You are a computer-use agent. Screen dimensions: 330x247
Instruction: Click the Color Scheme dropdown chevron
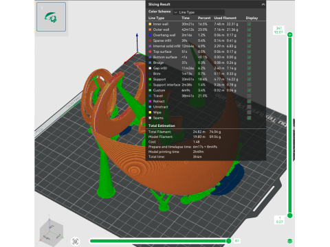(176, 12)
